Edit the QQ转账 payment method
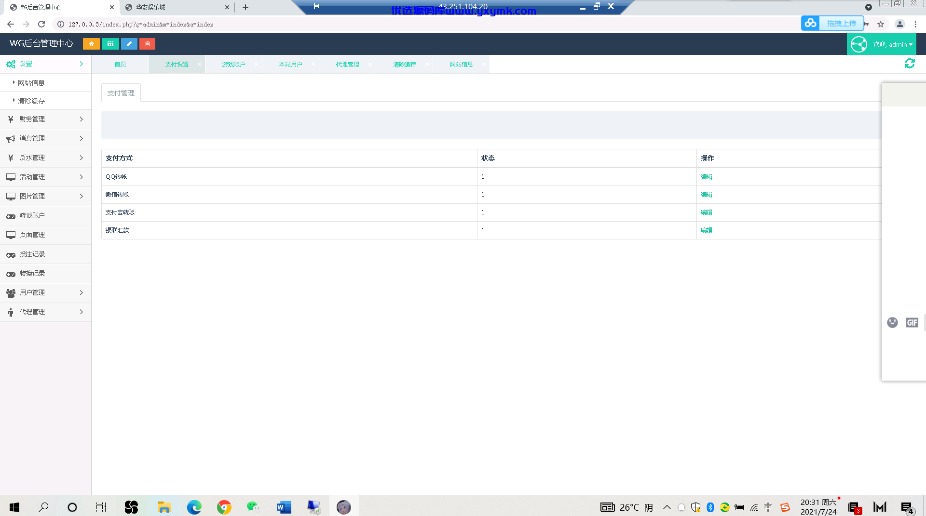Viewport: 926px width, 516px height. point(706,177)
